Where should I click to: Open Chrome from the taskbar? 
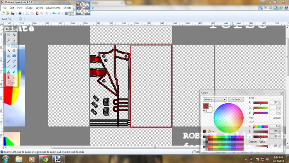[45, 159]
